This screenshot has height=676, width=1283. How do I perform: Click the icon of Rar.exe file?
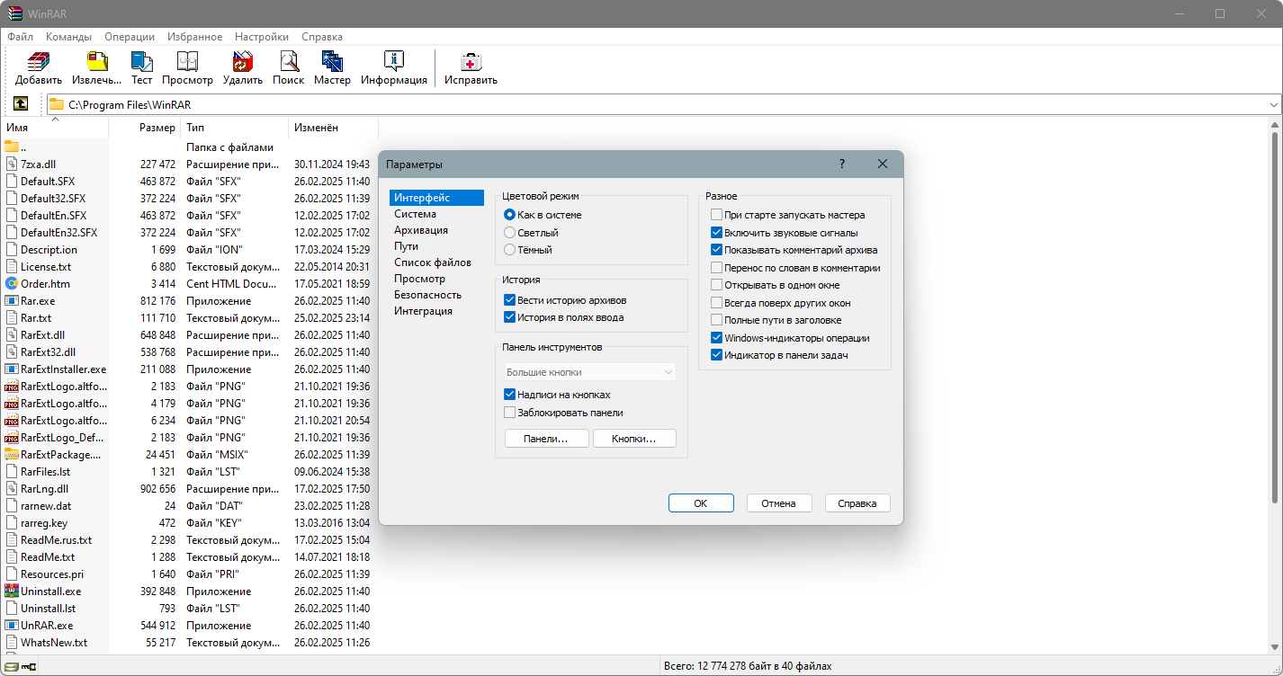pos(12,301)
